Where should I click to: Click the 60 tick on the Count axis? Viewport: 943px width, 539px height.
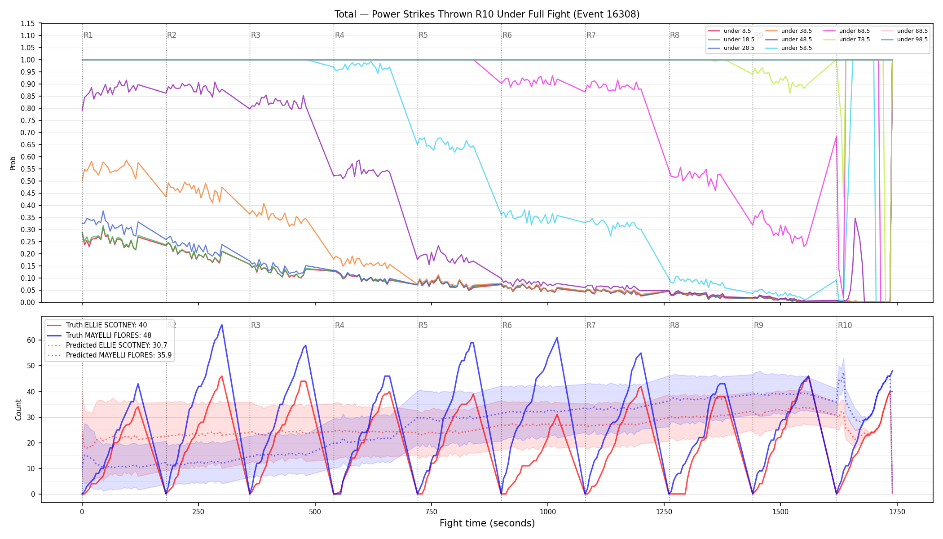(31, 340)
